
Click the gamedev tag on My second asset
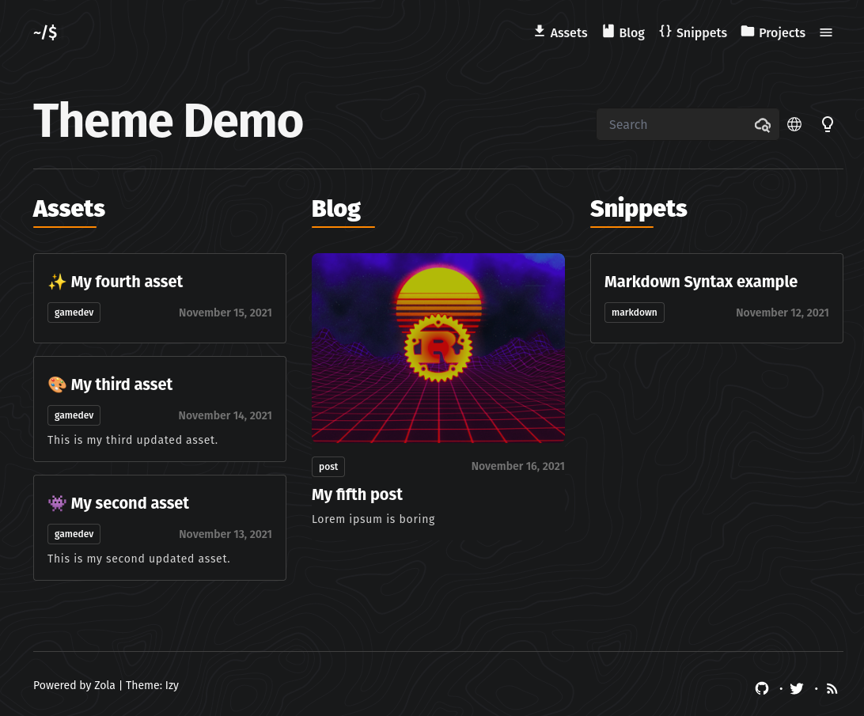pyautogui.click(x=74, y=534)
